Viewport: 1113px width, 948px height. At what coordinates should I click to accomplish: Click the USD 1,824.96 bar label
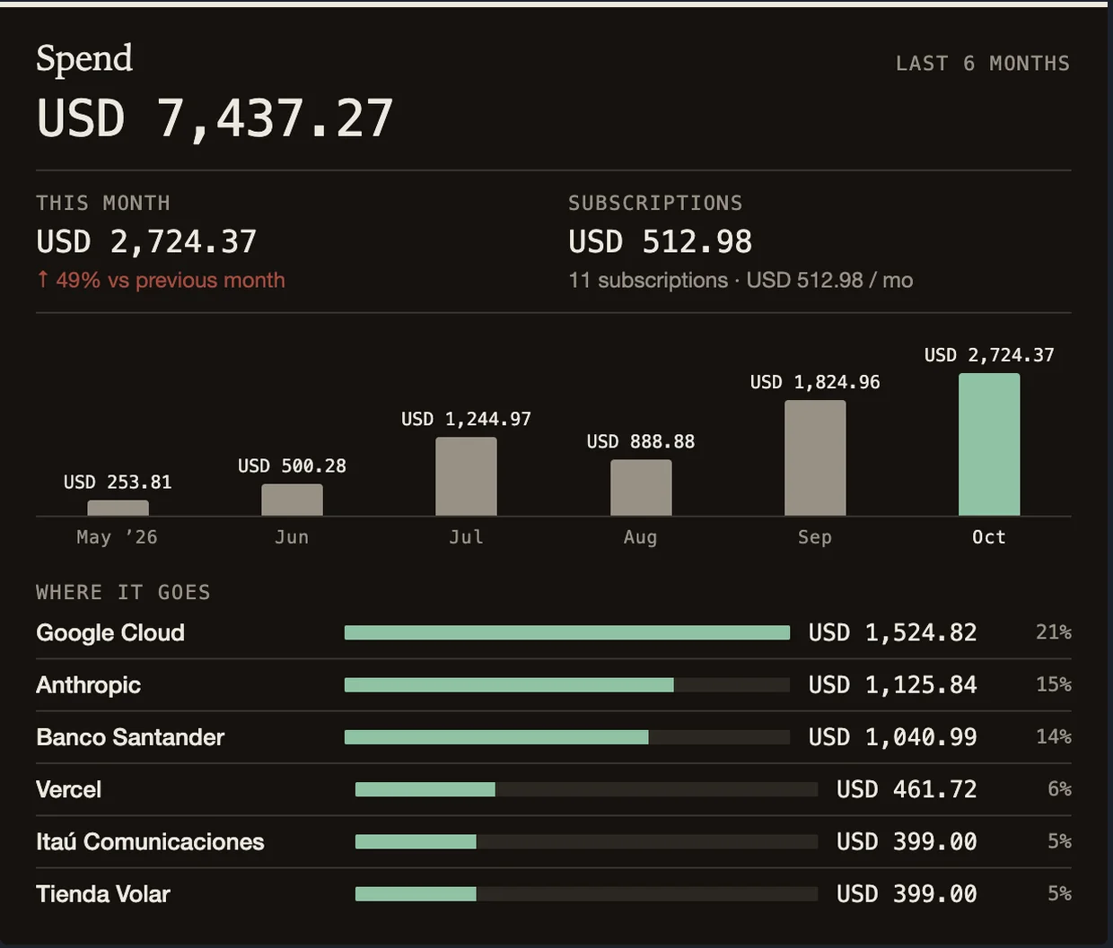pos(815,382)
